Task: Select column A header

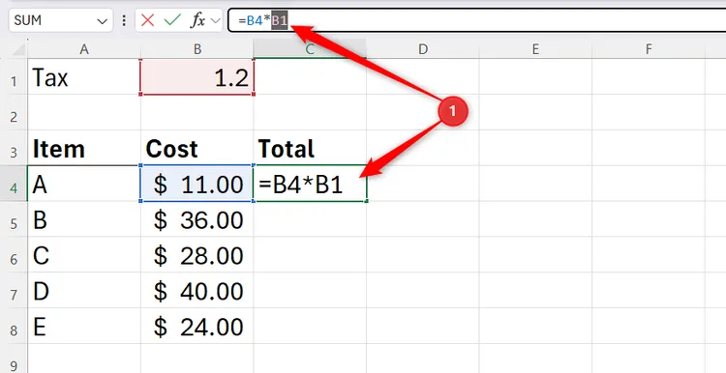Action: 84,49
